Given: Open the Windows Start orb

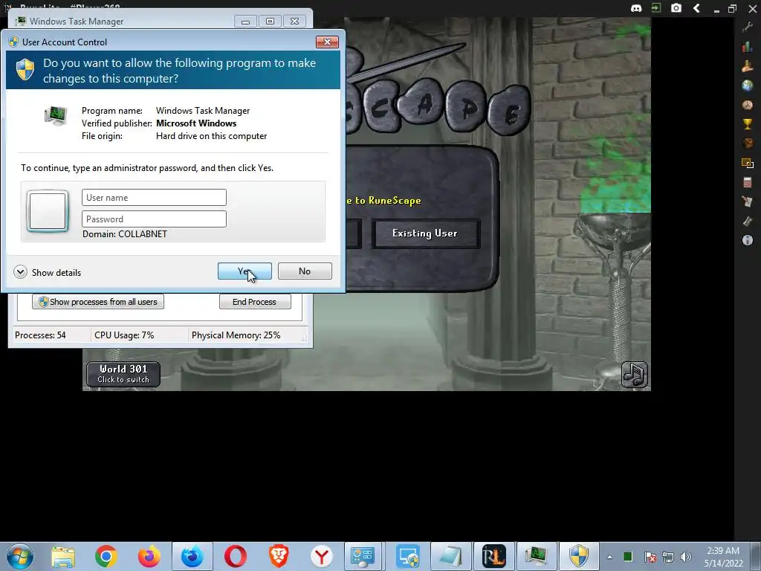Looking at the screenshot, I should click(20, 556).
